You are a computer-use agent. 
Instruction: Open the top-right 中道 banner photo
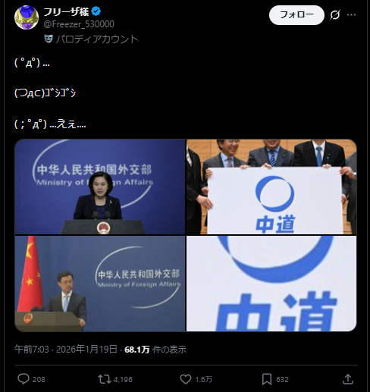271,187
